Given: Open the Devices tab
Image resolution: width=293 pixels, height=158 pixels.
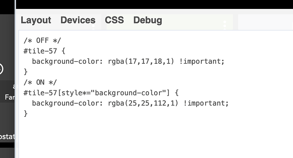Looking at the screenshot, I should pos(78,20).
